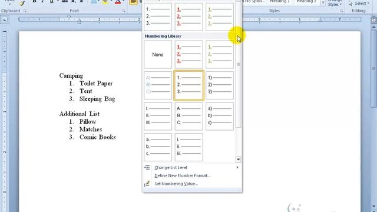Click the document scroll down arrow
Screen dimensions: 377x212
[x=374, y=207]
